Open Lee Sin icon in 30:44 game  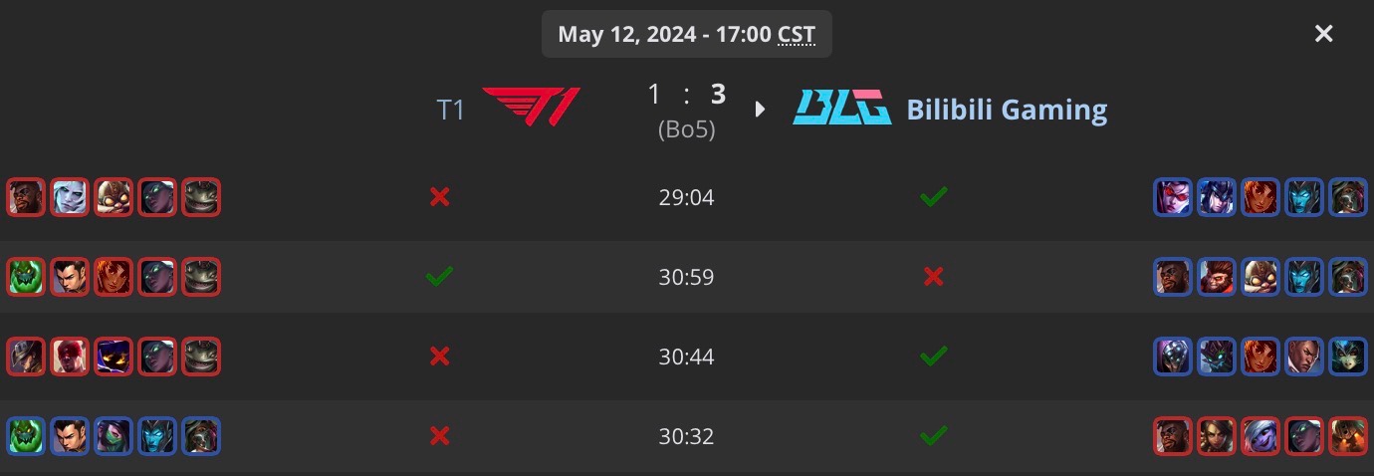(x=70, y=357)
